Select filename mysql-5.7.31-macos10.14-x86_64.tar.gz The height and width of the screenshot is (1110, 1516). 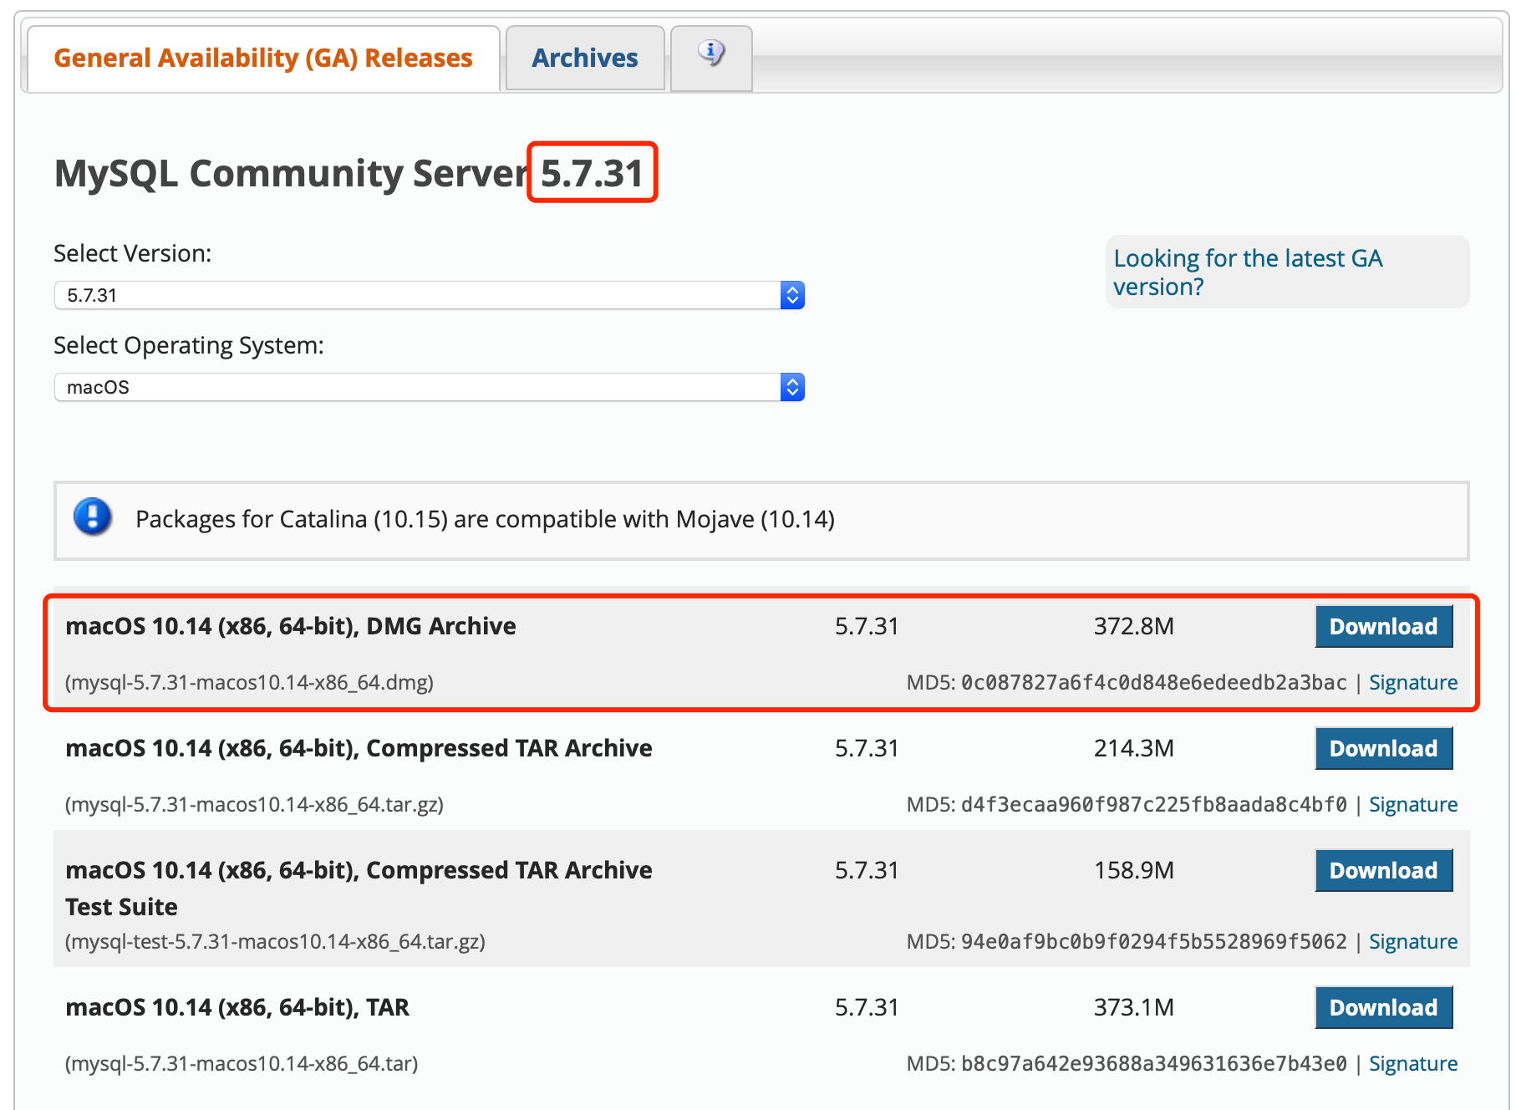click(254, 804)
